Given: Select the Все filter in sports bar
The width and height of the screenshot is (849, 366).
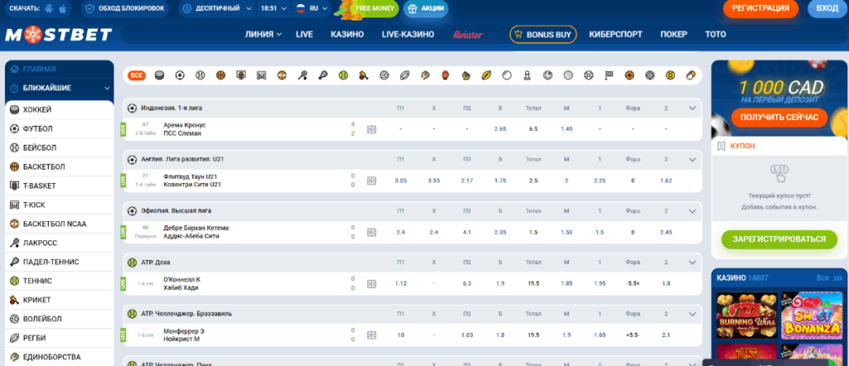Looking at the screenshot, I should (137, 75).
